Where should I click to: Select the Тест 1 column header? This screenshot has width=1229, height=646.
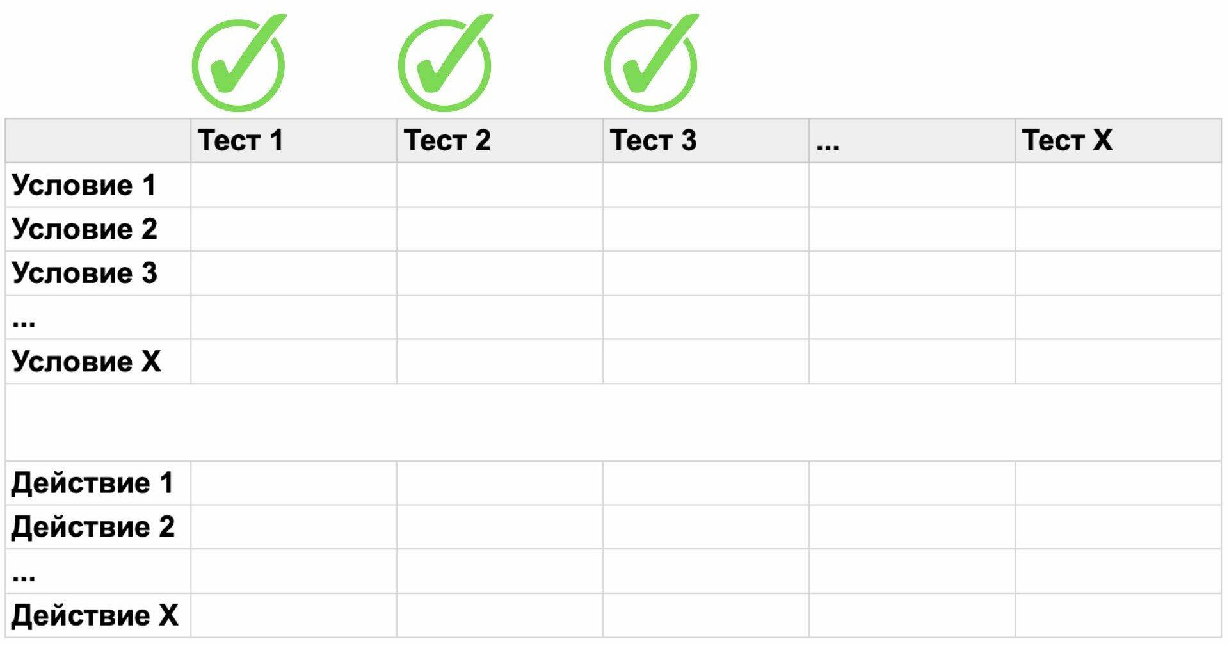point(241,140)
